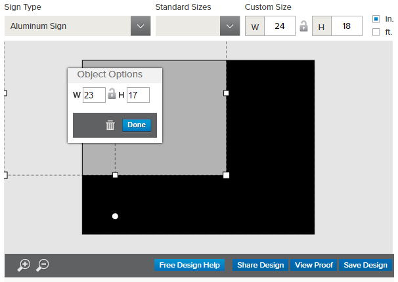Toggle the Object Options proportion lock
This screenshot has width=398, height=282.
(112, 94)
